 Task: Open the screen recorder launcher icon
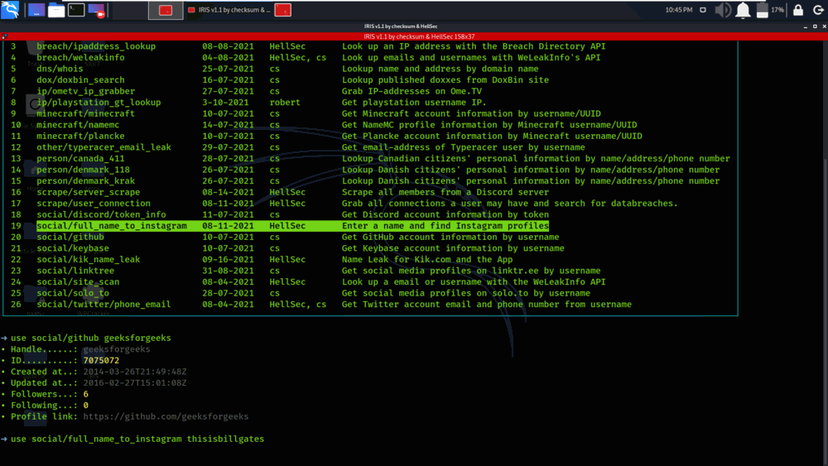96,10
